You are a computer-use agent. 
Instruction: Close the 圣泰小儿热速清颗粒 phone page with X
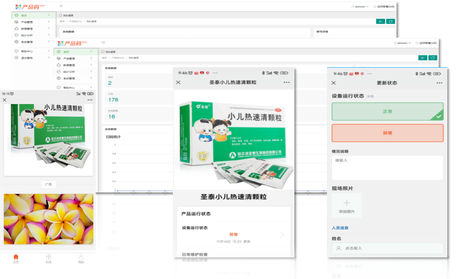tap(179, 83)
